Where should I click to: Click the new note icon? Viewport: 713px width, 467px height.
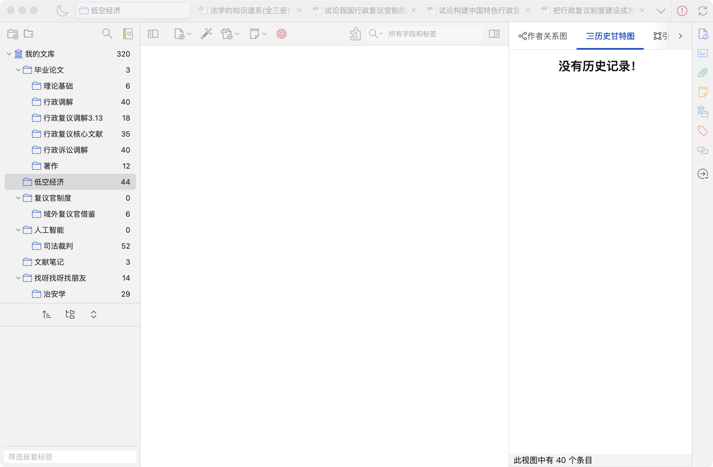pos(254,34)
